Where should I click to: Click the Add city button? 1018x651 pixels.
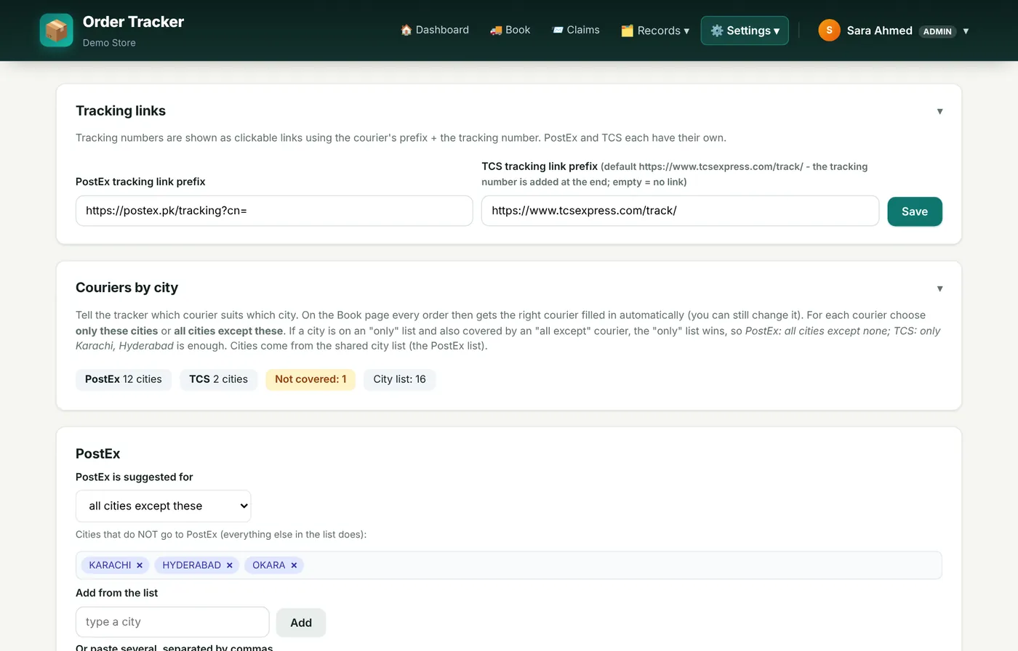pyautogui.click(x=301, y=623)
